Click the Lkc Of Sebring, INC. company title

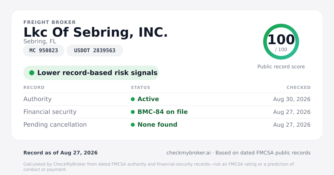[x=96, y=32]
